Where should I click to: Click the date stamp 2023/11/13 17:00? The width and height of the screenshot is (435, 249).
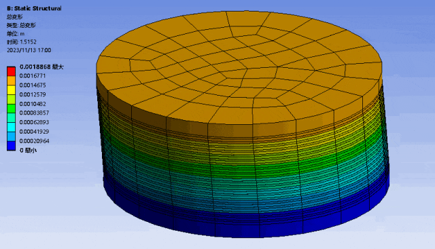29,50
